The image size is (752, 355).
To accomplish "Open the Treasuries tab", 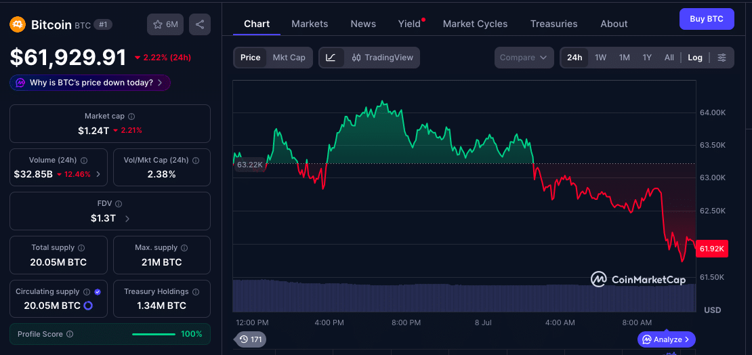I will pyautogui.click(x=554, y=24).
